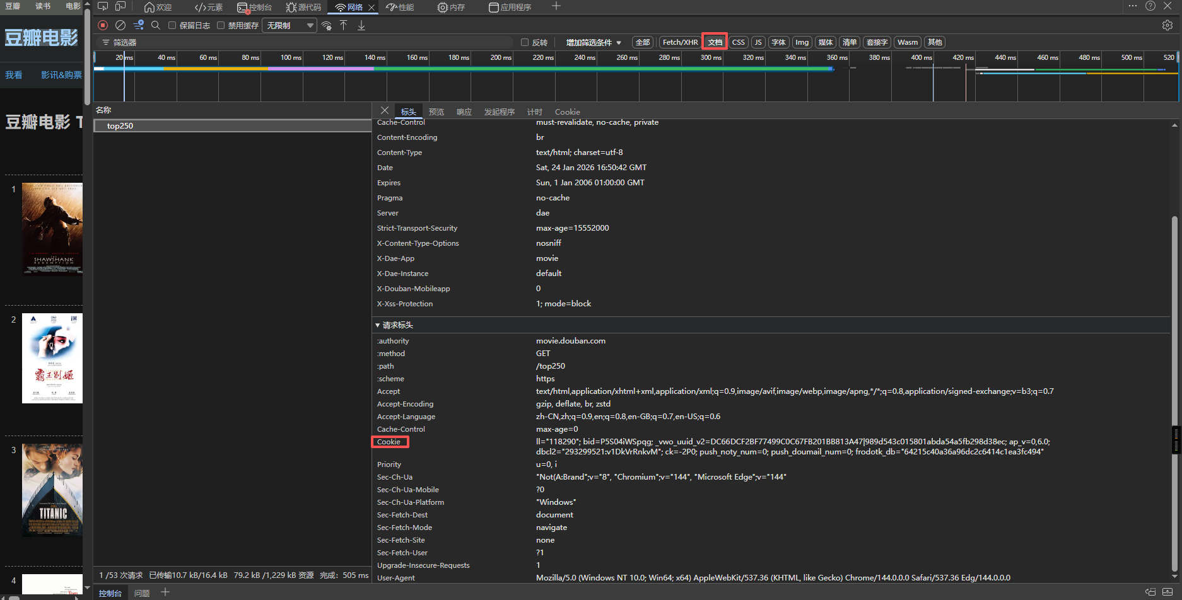Expand the 增加筛选条件 dropdown

click(594, 42)
